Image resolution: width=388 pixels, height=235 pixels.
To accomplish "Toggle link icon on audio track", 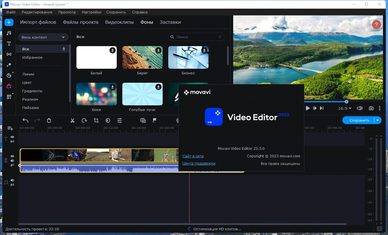I will click(x=12, y=185).
